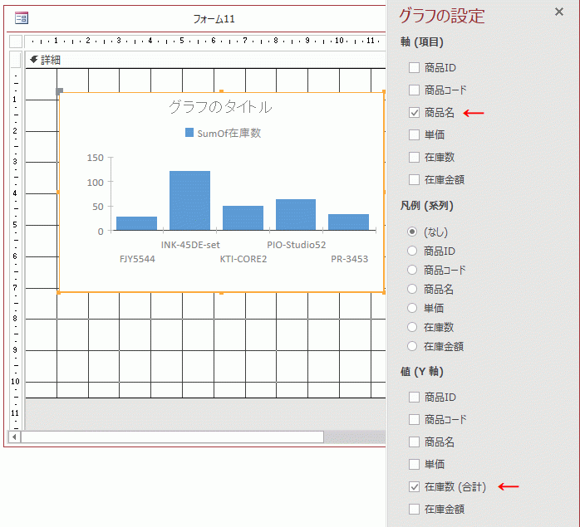This screenshot has height=527, width=580.
Task: Click the SumOf在庫数 legend label
Action: click(x=229, y=133)
